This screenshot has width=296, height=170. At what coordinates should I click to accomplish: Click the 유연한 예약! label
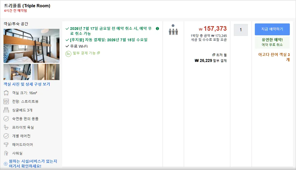272,40
